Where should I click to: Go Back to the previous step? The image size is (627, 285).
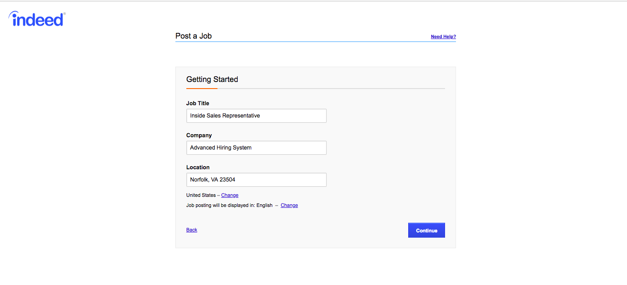[x=192, y=230]
